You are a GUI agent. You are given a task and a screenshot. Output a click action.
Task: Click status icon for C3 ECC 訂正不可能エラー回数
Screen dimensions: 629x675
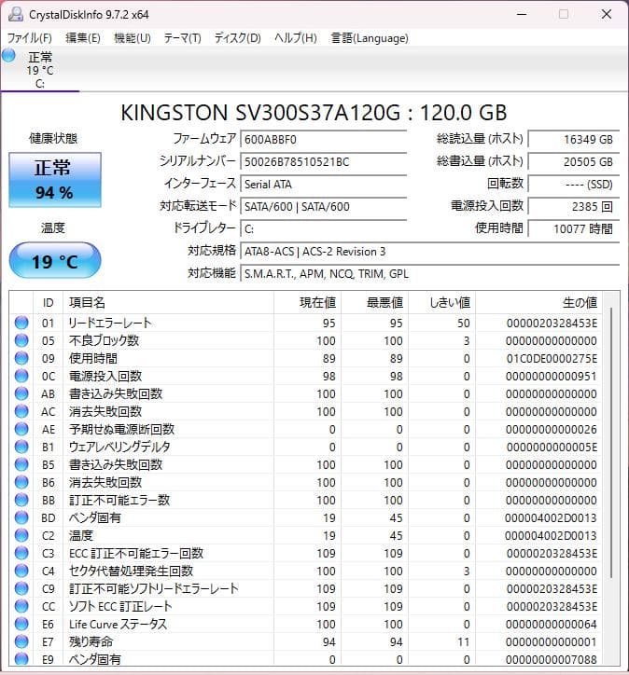[x=21, y=553]
